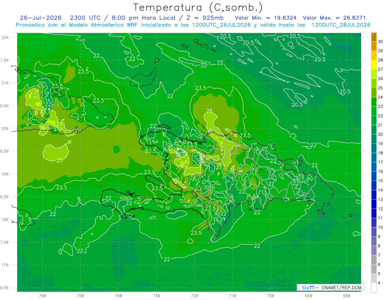
Task: Click the legend scale label "10"
Action: point(380,227)
